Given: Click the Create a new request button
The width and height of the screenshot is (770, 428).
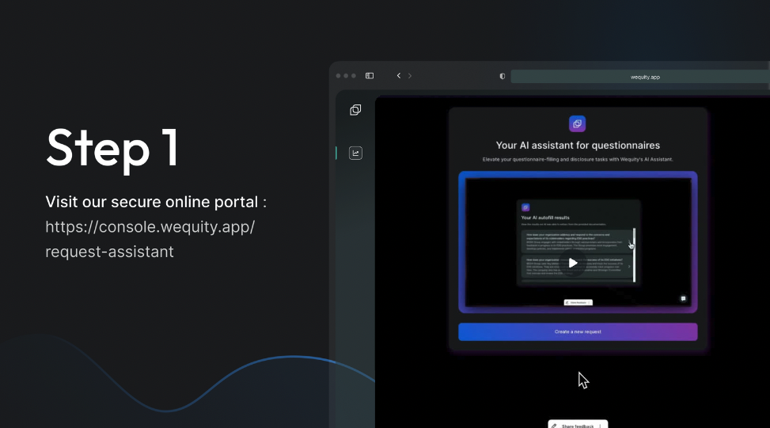Looking at the screenshot, I should [x=578, y=331].
